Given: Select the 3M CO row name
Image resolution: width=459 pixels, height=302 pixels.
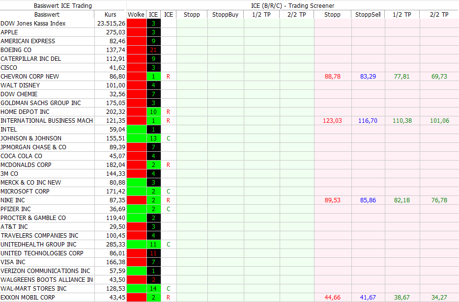Looking at the screenshot, I should pyautogui.click(x=9, y=173).
